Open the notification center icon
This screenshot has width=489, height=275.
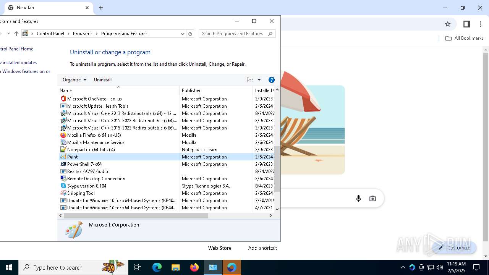pos(476,267)
